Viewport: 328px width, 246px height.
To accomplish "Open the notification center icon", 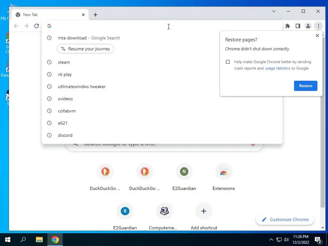I will [318, 240].
